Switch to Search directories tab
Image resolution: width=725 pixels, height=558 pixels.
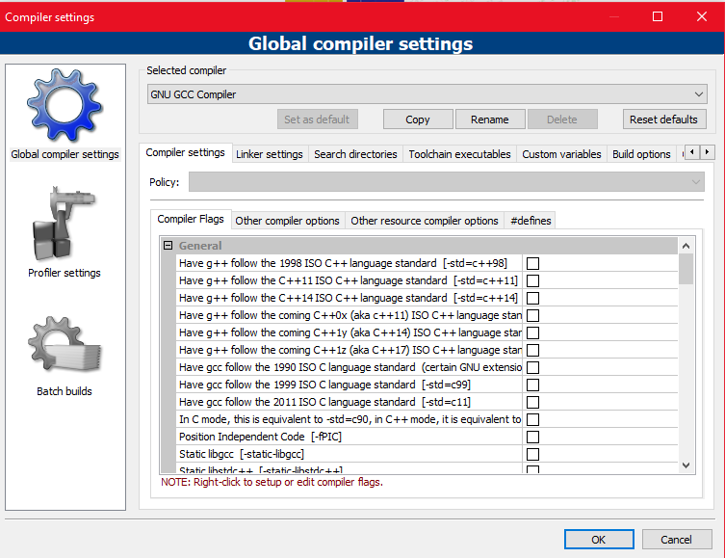(x=355, y=154)
